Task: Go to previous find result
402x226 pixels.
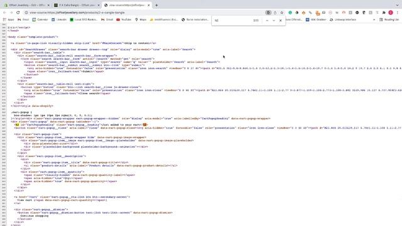Action: 267,20
